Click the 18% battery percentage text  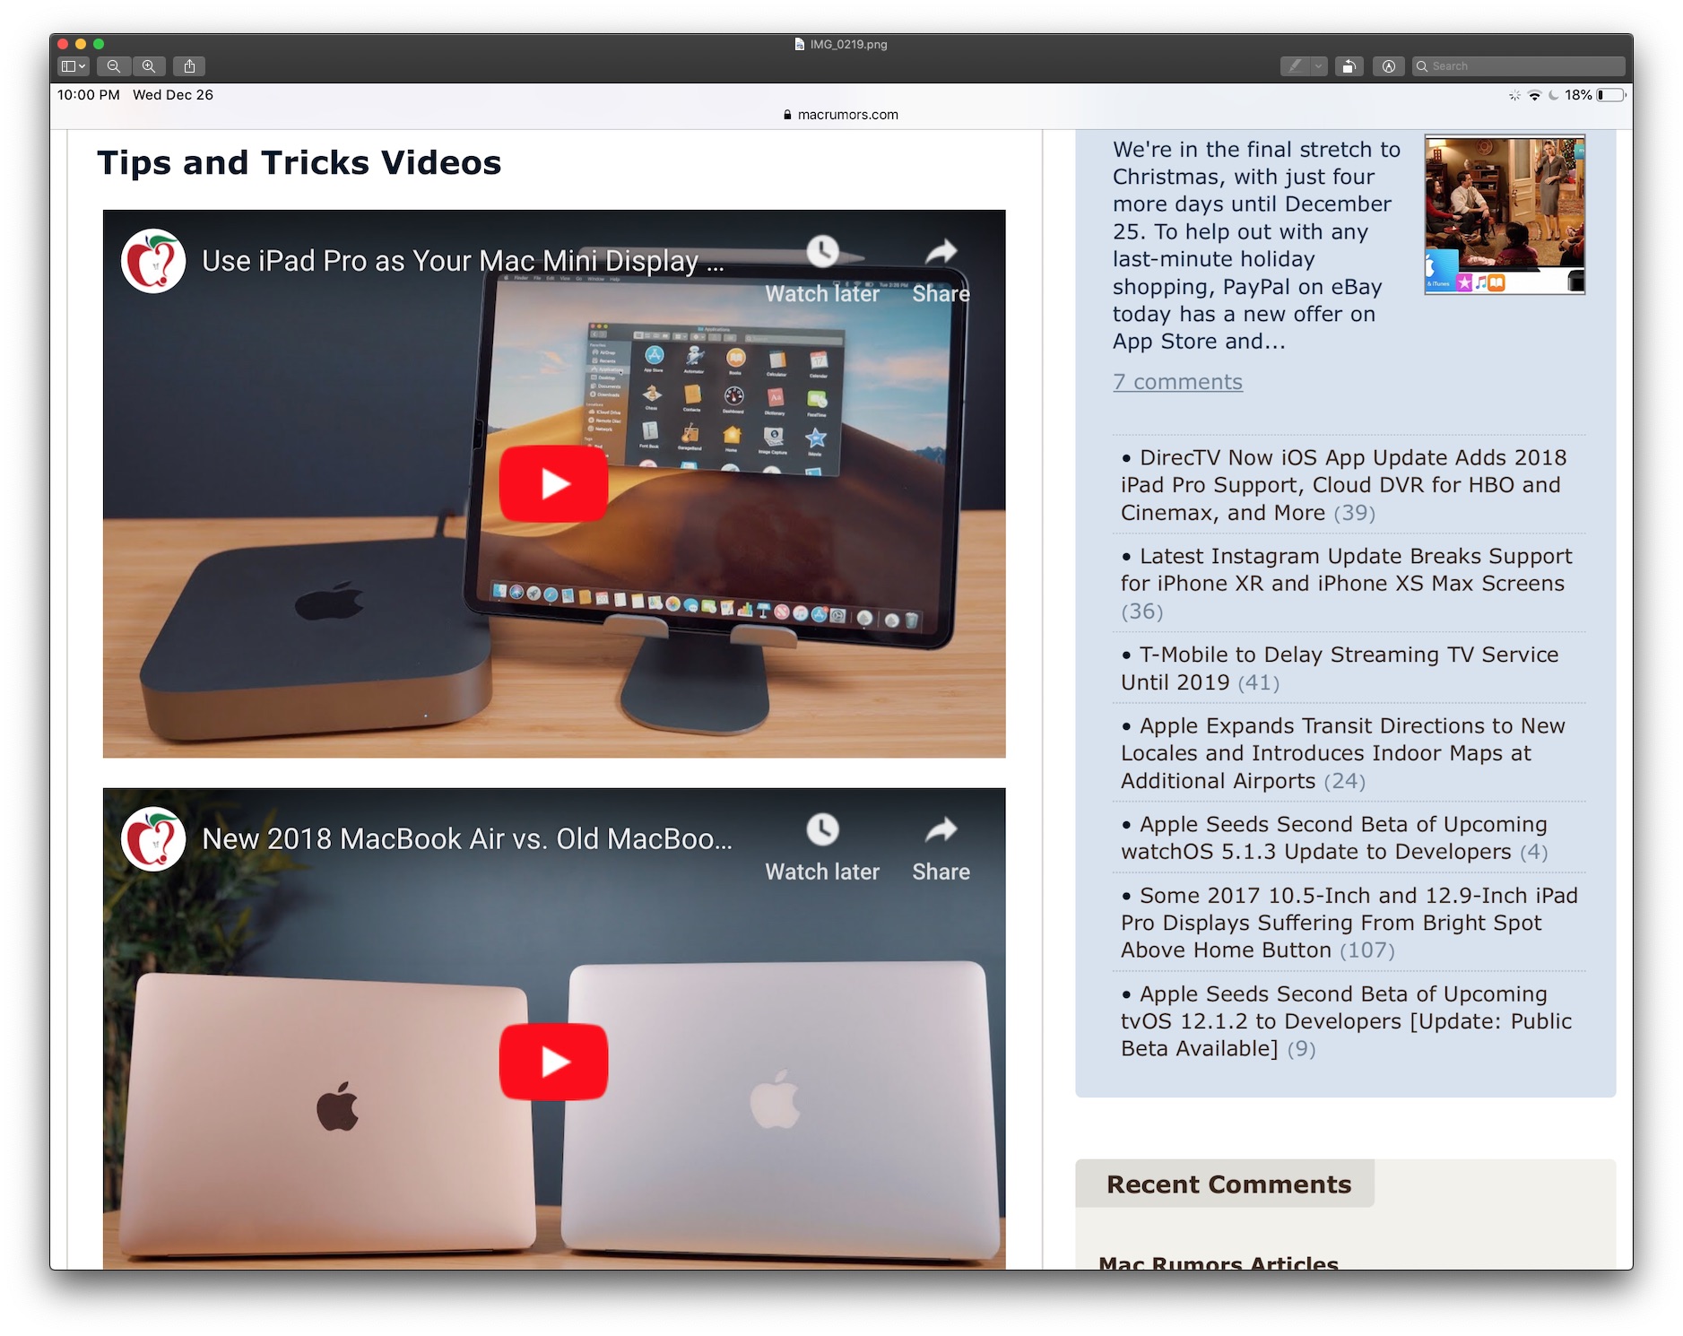tap(1578, 95)
